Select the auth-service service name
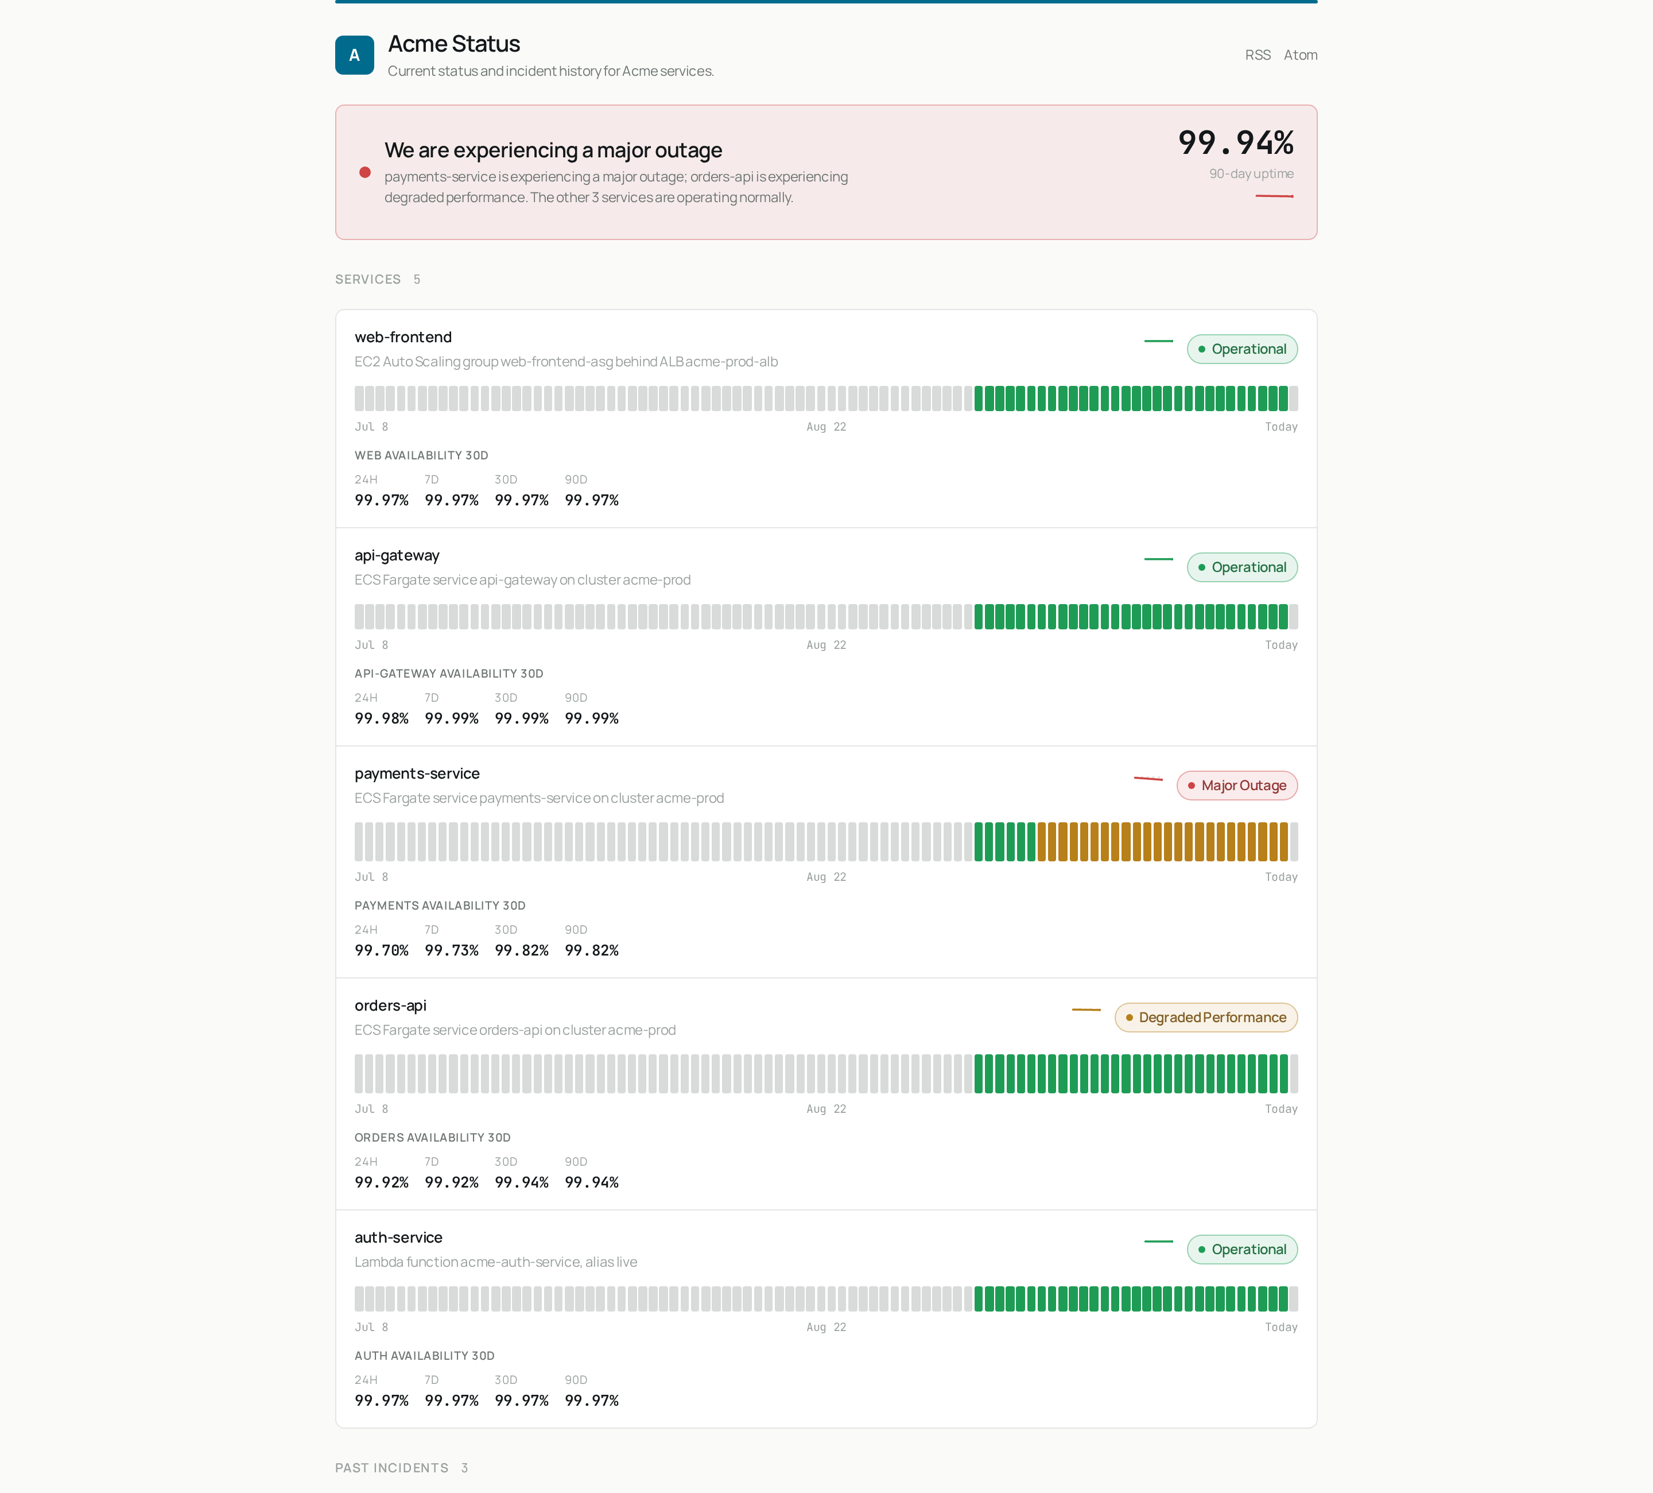The width and height of the screenshot is (1653, 1493). pos(398,1238)
